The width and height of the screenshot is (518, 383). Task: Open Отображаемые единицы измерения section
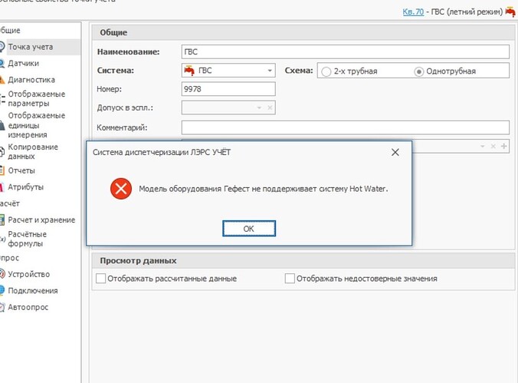pyautogui.click(x=36, y=125)
